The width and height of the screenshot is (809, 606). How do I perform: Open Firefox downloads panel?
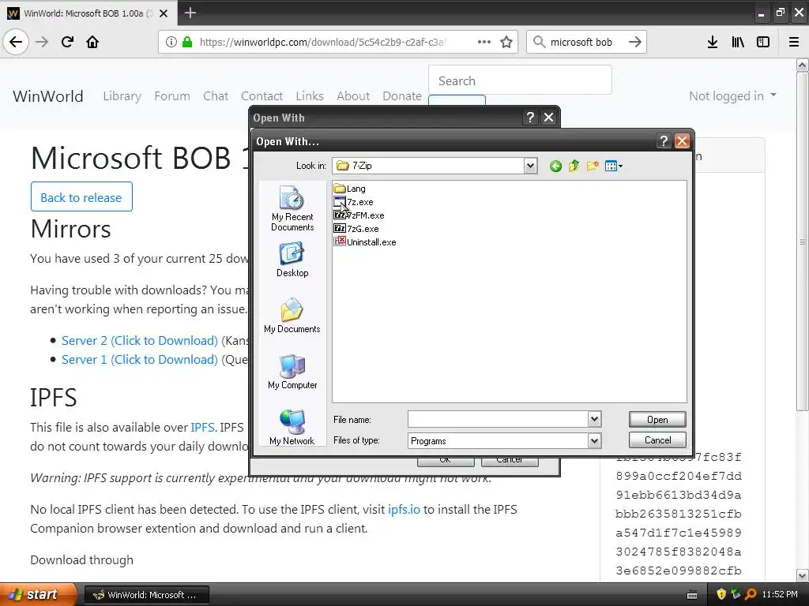tap(713, 42)
